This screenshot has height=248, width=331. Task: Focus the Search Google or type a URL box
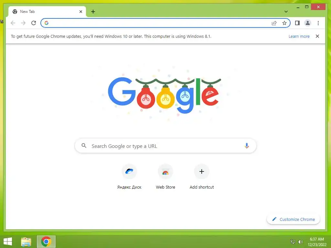point(165,146)
